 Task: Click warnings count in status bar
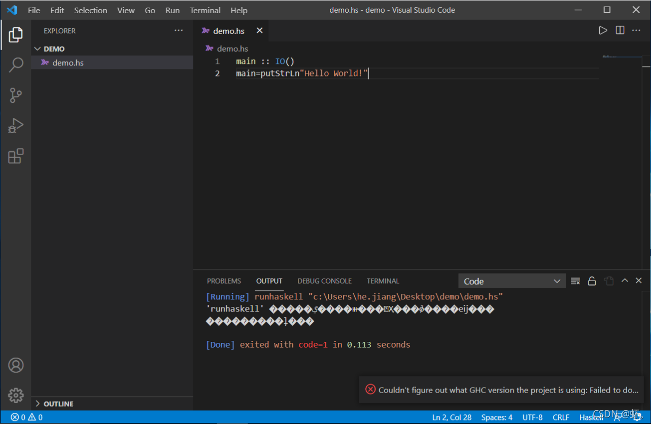[x=36, y=417]
